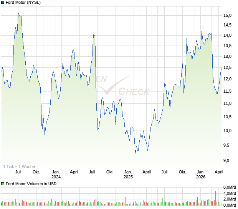Screen dimensions: 238x209
Task: Click the 9,5 price axis label
Action: point(227,145)
